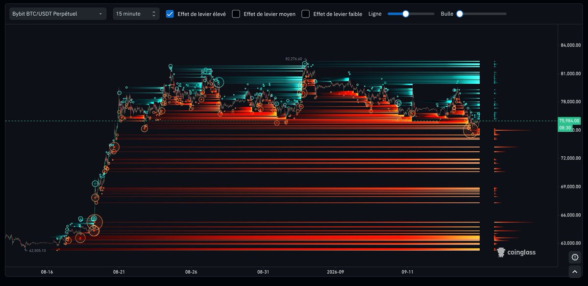
Task: Click the current price tag 75,984.00
Action: pos(569,120)
